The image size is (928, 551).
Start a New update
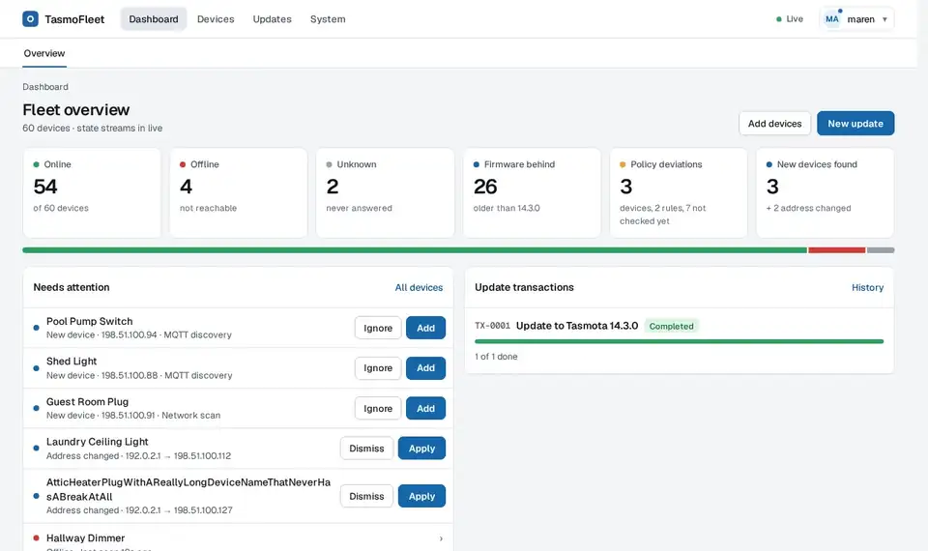coord(855,123)
